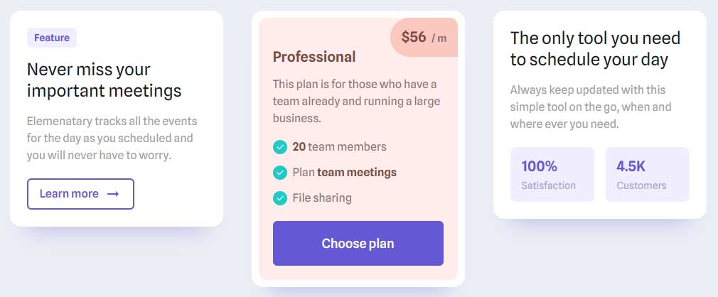The height and width of the screenshot is (297, 718).
Task: Select the Feature tag badge
Action: coord(52,38)
